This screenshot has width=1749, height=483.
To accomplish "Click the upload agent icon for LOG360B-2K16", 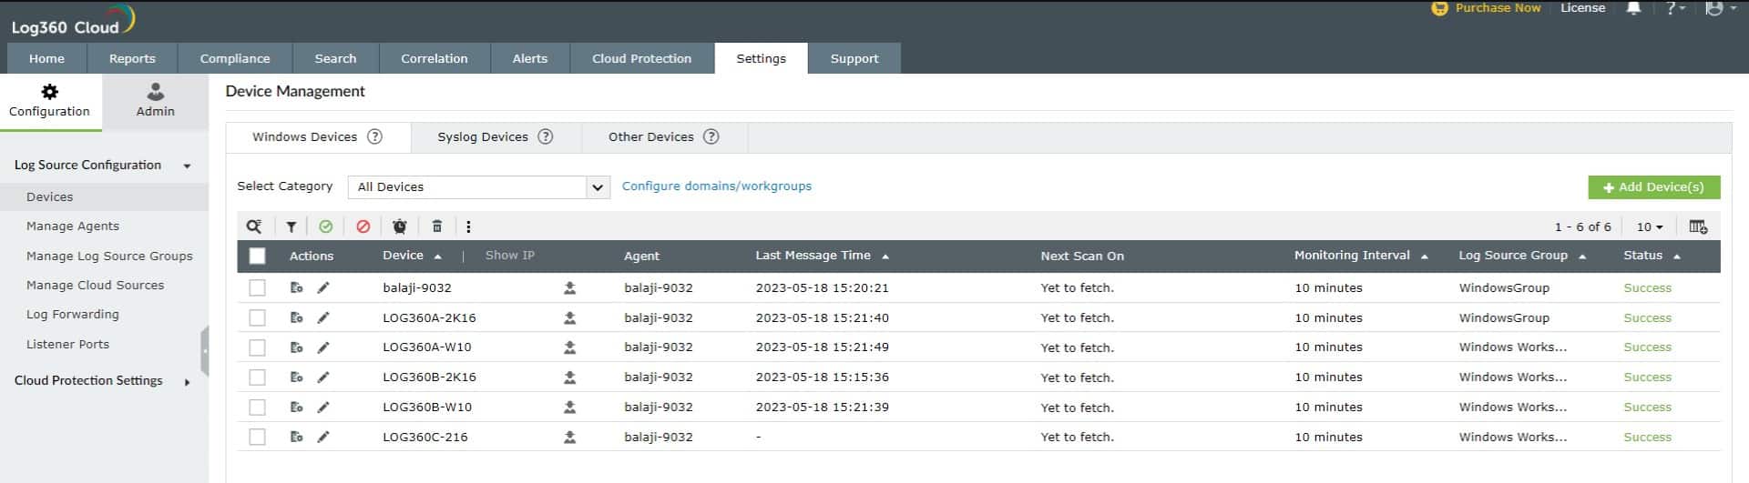I will tap(569, 377).
